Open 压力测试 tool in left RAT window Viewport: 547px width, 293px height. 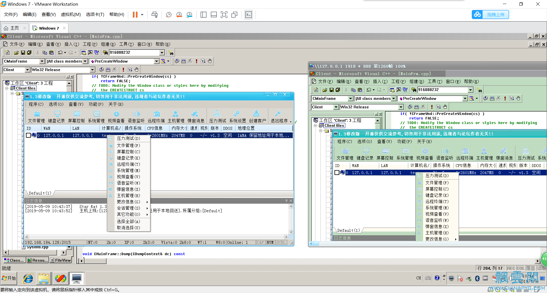click(x=218, y=117)
